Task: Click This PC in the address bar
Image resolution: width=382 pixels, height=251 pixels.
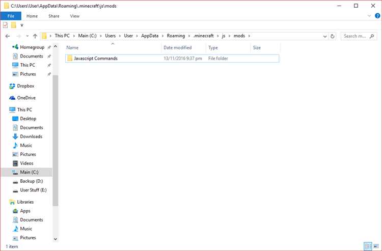Action: [x=62, y=36]
